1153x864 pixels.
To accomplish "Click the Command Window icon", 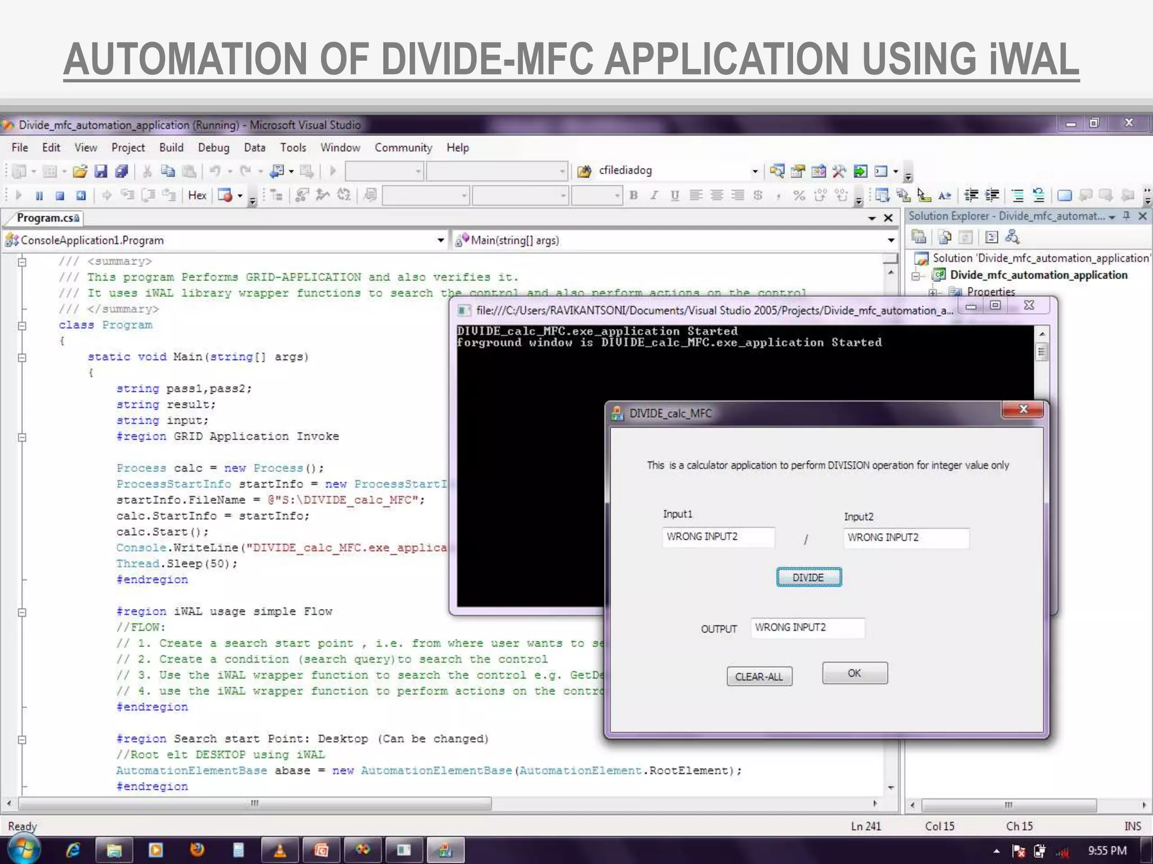I will (881, 171).
